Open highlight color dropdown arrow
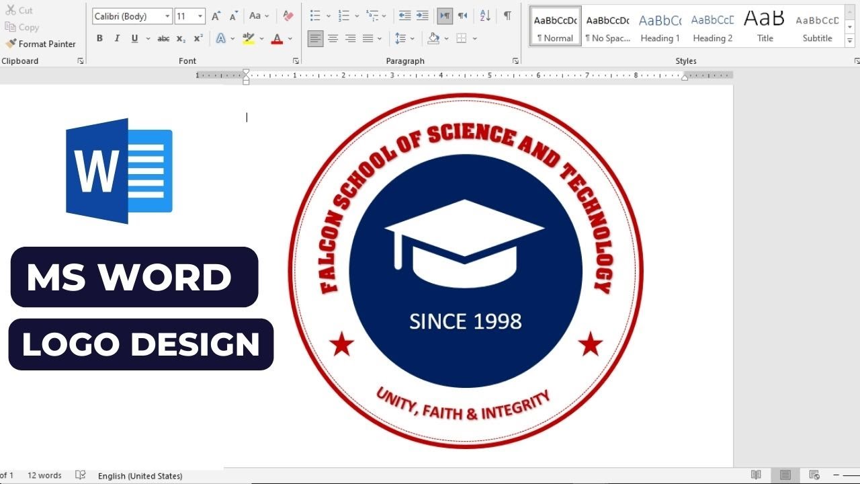The height and width of the screenshot is (484, 860). pyautogui.click(x=261, y=39)
